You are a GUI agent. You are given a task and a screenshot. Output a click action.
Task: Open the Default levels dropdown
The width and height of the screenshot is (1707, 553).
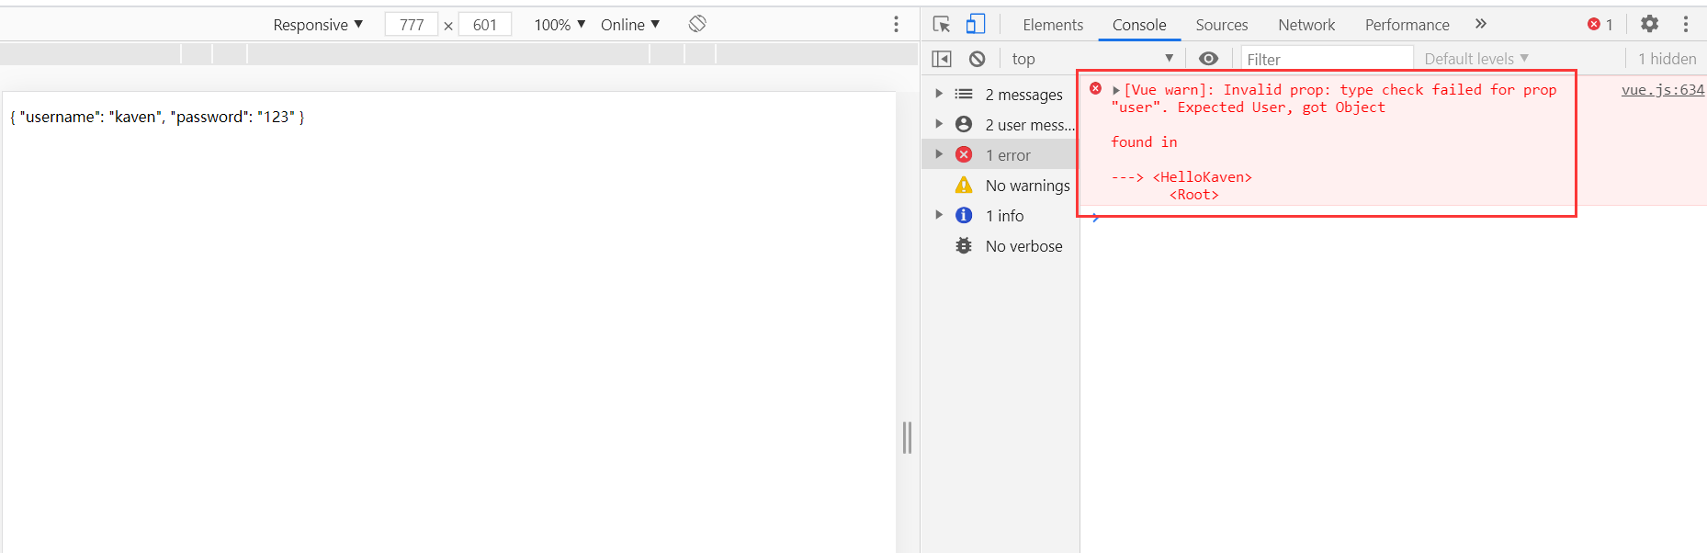click(1476, 59)
